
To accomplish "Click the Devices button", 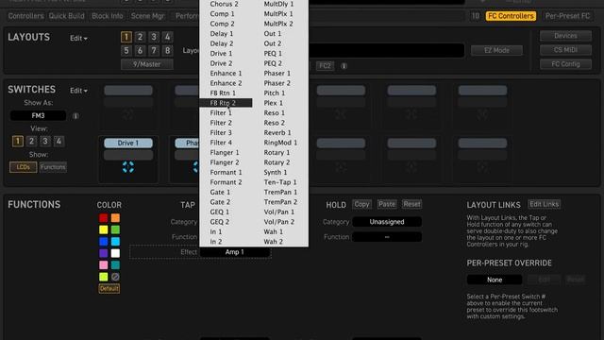I will (565, 36).
